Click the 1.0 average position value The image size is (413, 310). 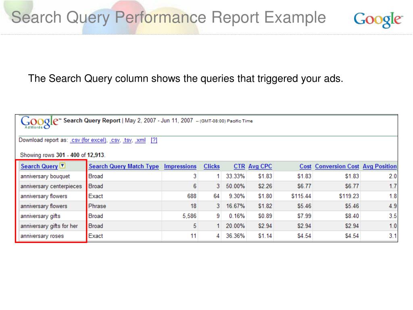[393, 226]
